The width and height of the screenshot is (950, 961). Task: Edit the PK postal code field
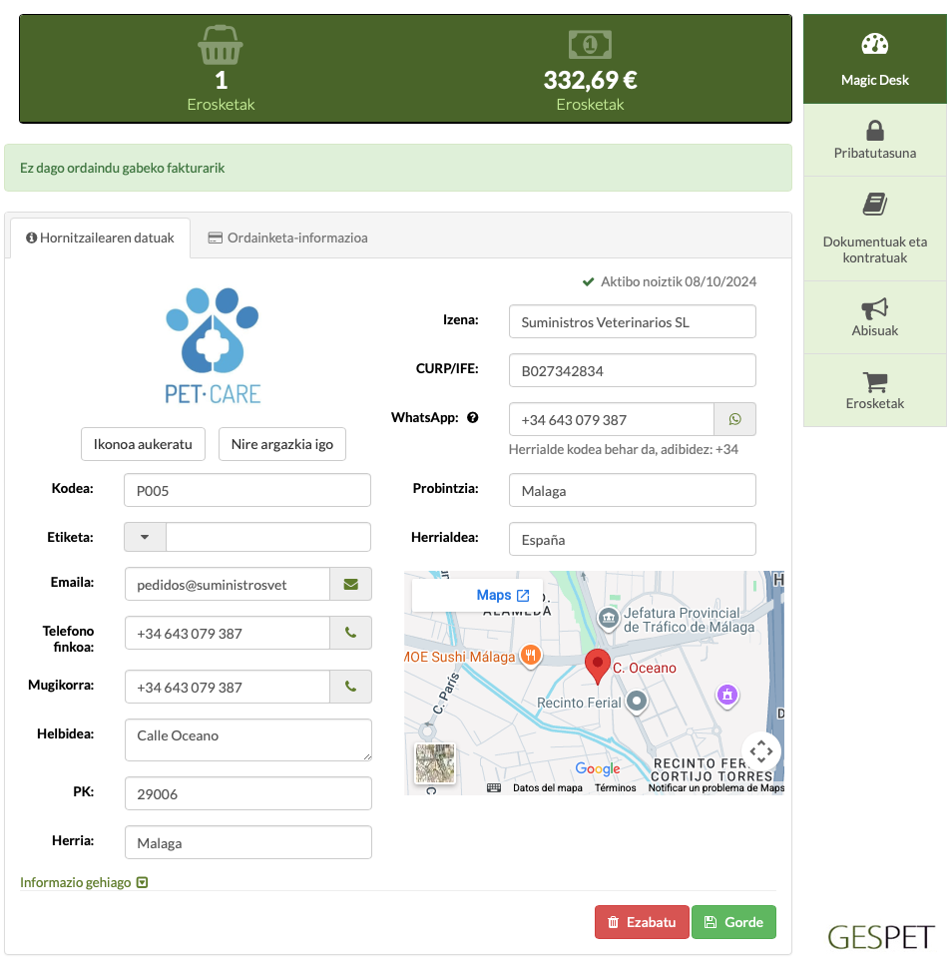tap(248, 793)
